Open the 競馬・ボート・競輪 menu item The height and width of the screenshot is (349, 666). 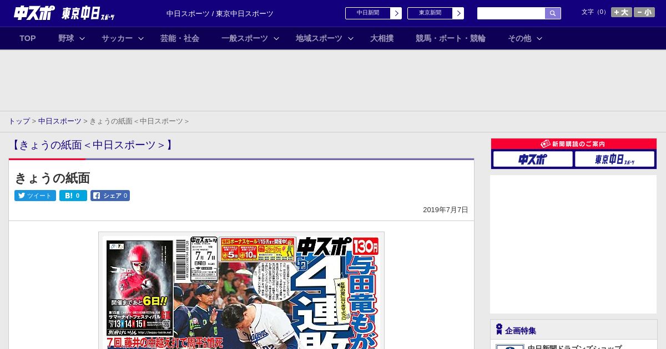tap(451, 38)
